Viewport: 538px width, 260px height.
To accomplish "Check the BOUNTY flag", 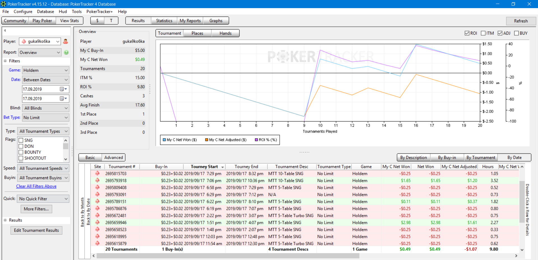I will coord(21,152).
